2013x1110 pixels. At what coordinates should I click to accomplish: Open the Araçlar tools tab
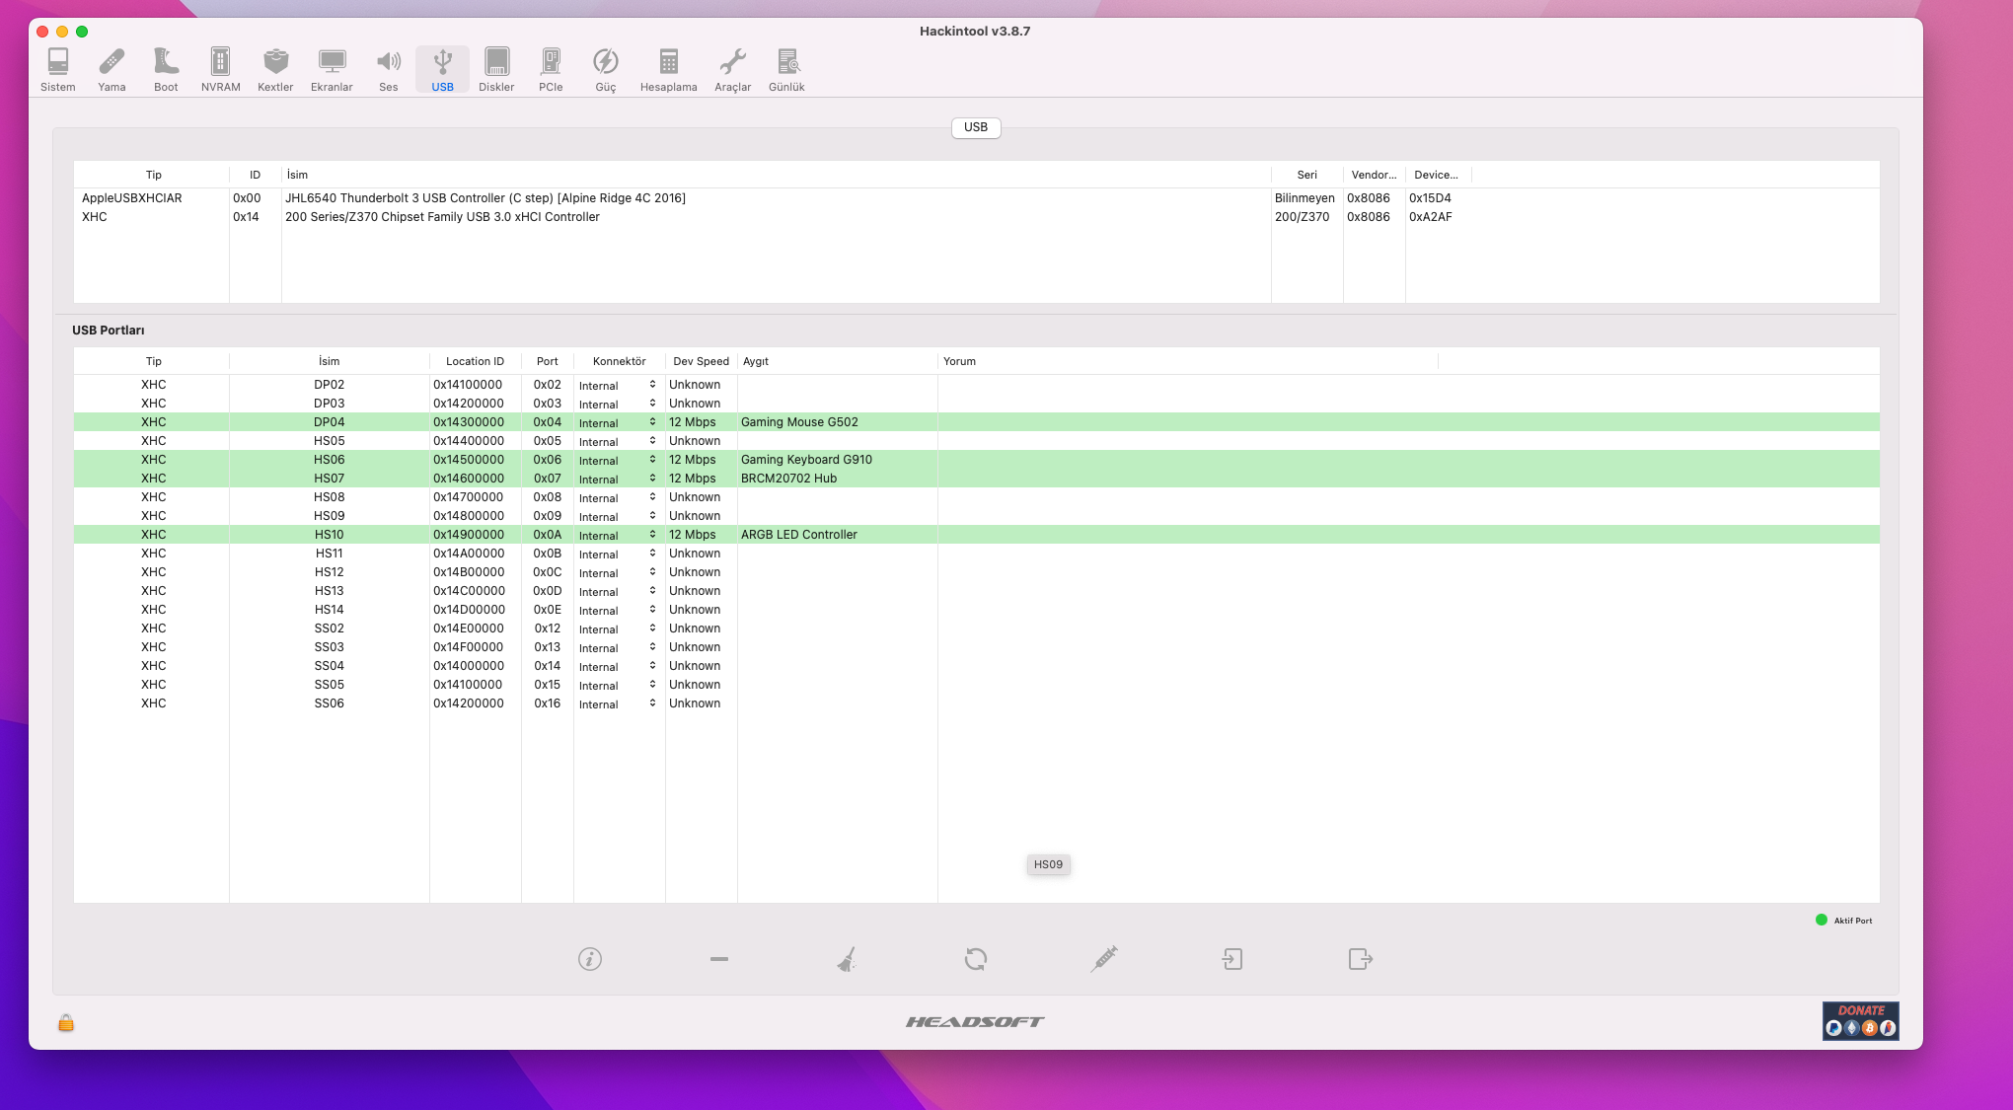732,69
